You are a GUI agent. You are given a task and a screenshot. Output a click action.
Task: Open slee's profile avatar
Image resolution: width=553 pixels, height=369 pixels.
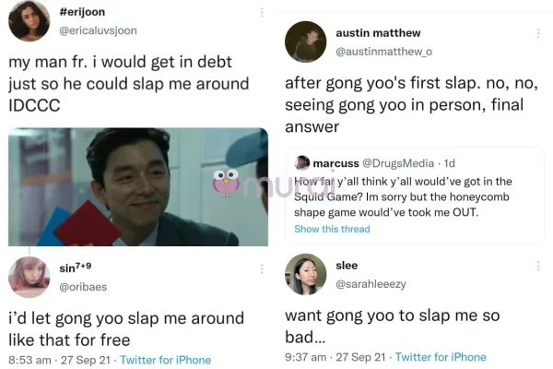(x=305, y=274)
